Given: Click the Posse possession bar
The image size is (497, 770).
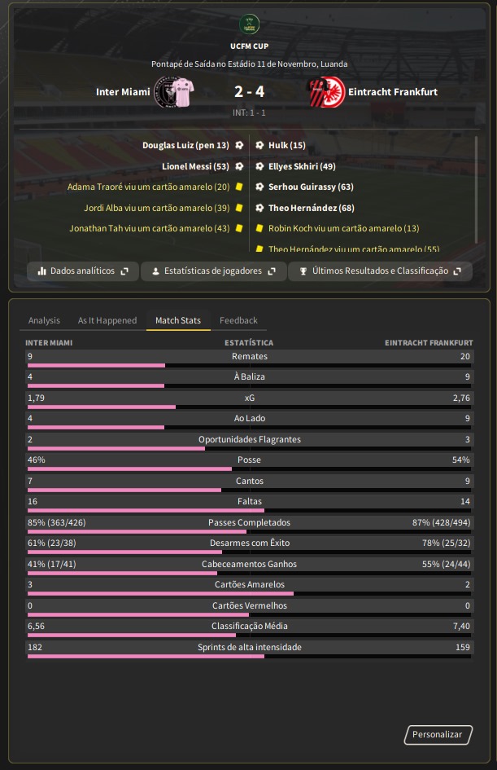Looking at the screenshot, I should (249, 469).
